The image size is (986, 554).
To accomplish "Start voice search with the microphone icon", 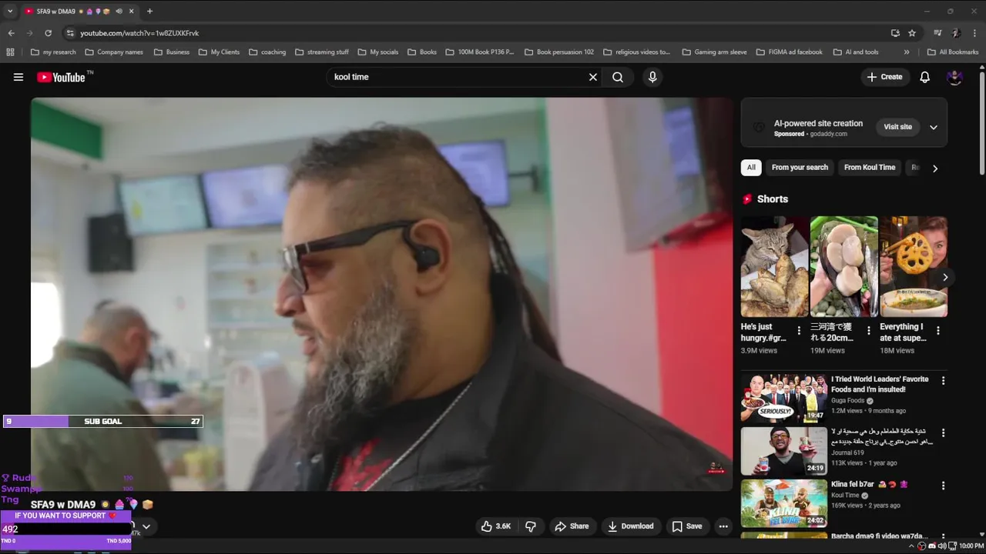I will coord(652,77).
